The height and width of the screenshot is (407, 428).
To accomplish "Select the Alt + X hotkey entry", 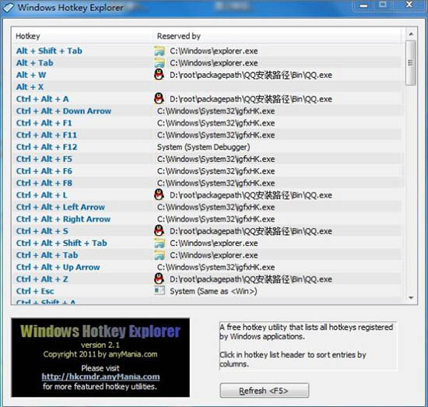I will tap(30, 87).
